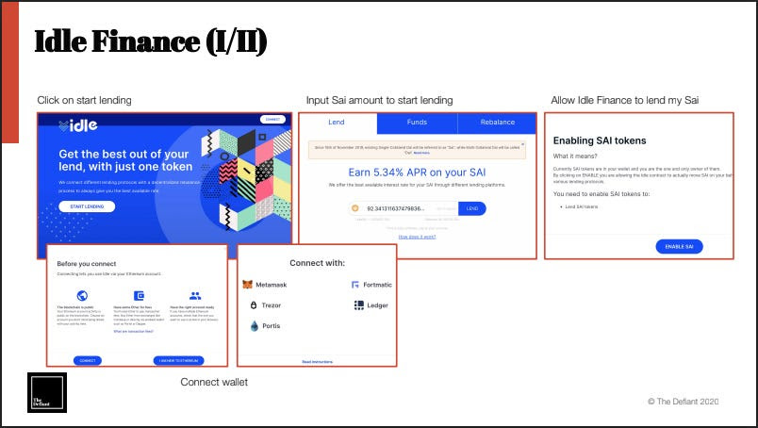
Task: Select the Fortmatic wallet icon
Action: (x=354, y=284)
